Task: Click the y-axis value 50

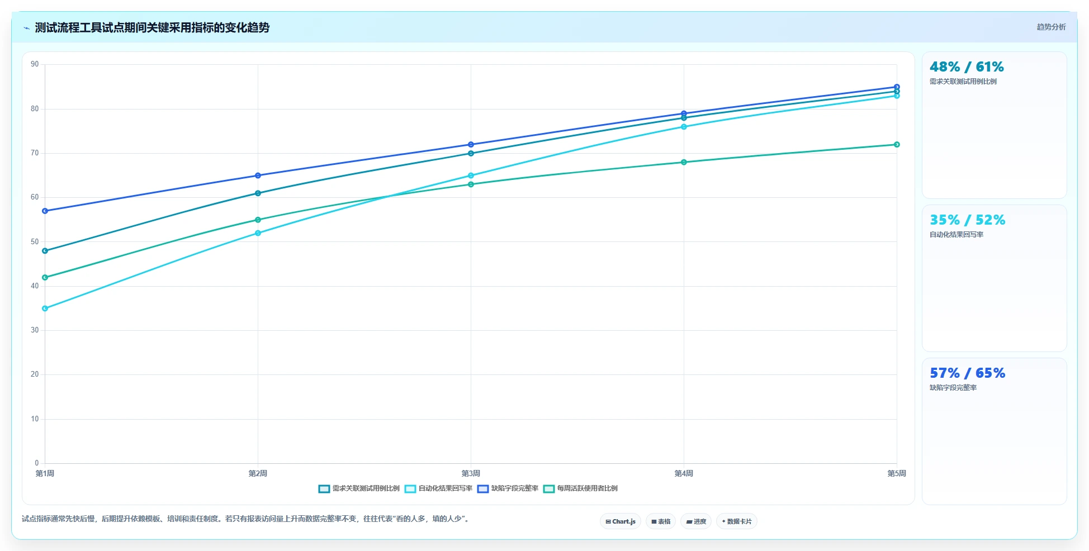Action: (x=35, y=242)
